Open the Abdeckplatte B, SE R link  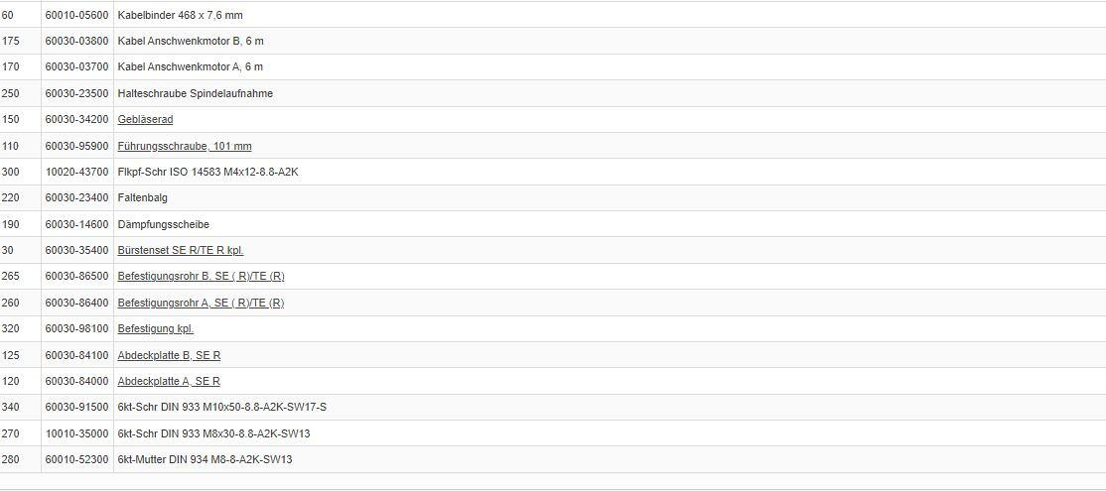169,355
